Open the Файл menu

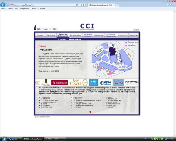point(4,9)
